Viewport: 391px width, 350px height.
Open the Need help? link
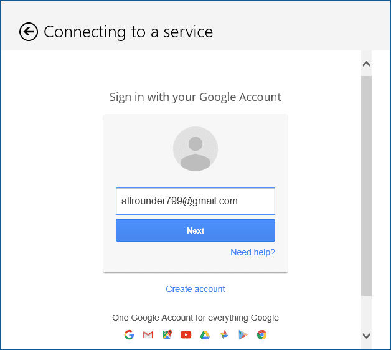click(x=253, y=252)
